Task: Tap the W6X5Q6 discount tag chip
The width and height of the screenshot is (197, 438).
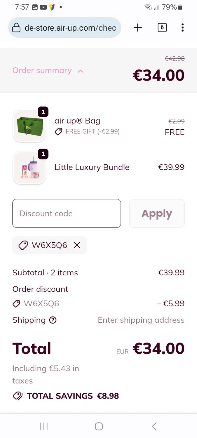Action: coord(49,245)
